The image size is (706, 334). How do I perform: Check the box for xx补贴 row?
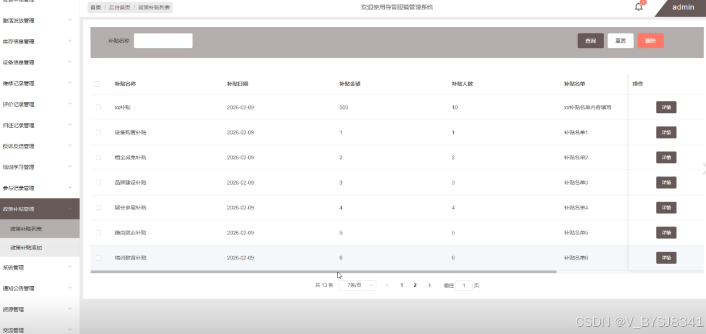click(98, 107)
